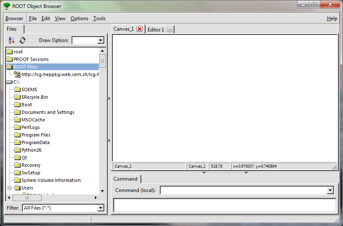Image resolution: width=343 pixels, height=226 pixels.
Task: Switch to the Editor 1 tab
Action: point(156,30)
